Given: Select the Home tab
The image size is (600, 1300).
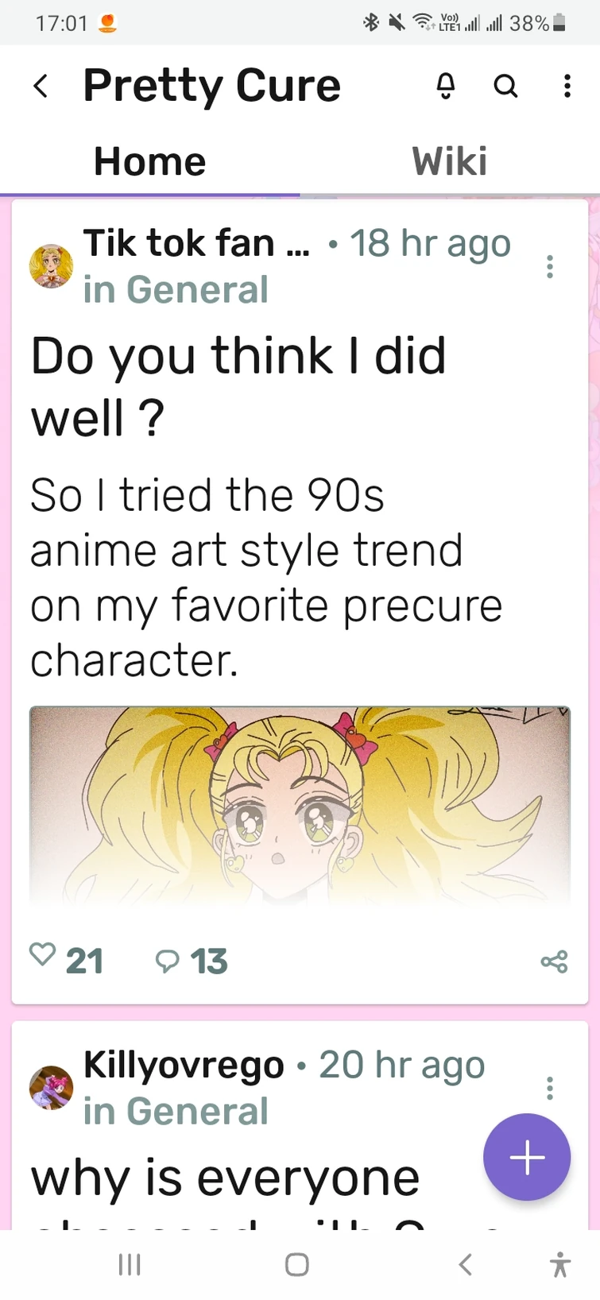Looking at the screenshot, I should [x=149, y=161].
